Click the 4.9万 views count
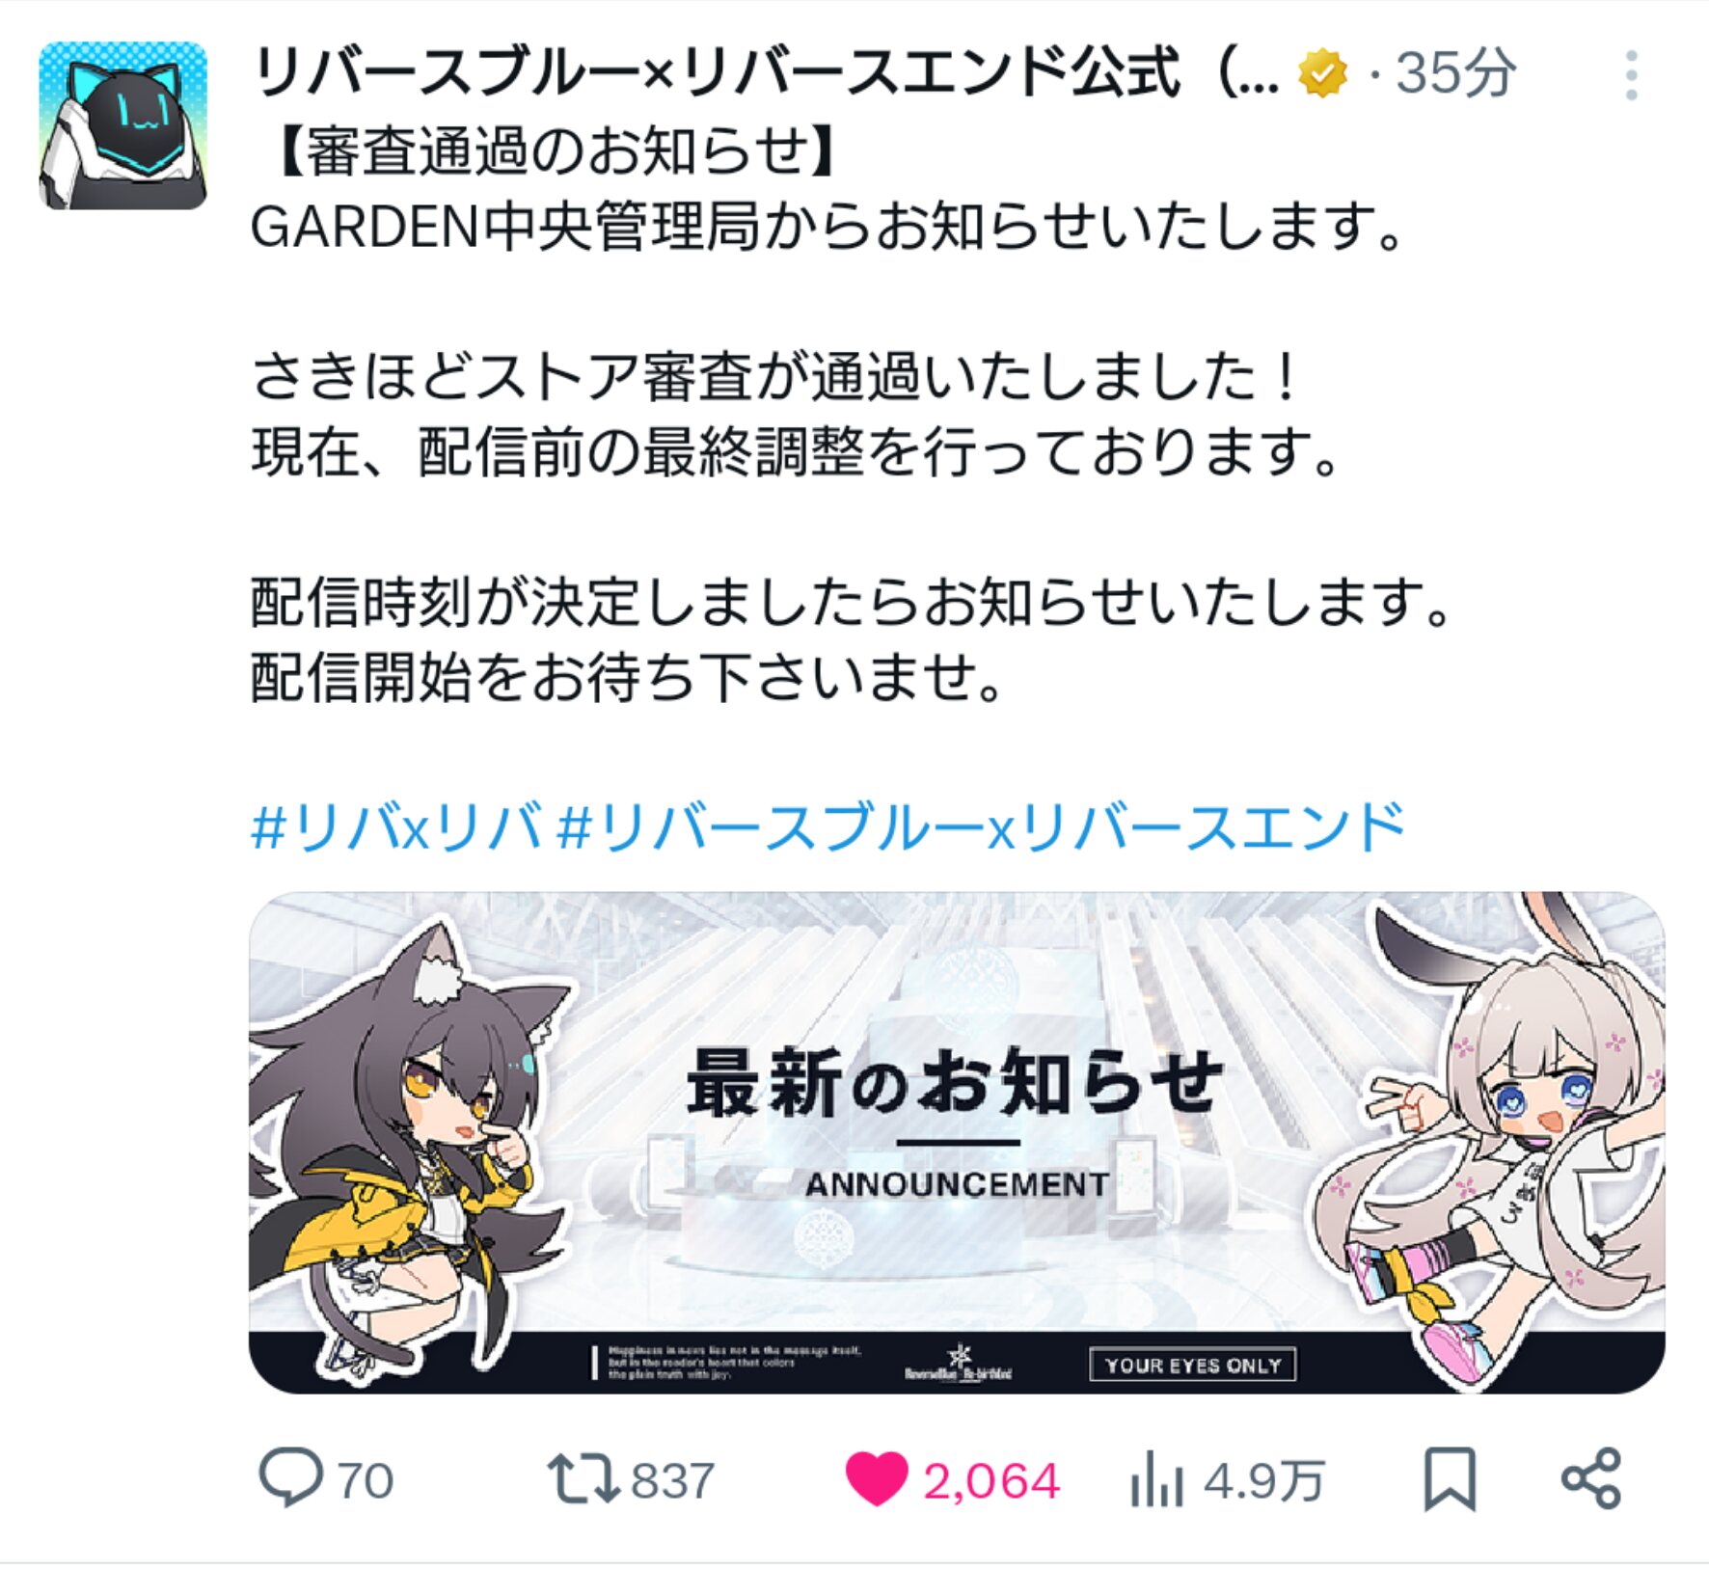 coord(1264,1480)
